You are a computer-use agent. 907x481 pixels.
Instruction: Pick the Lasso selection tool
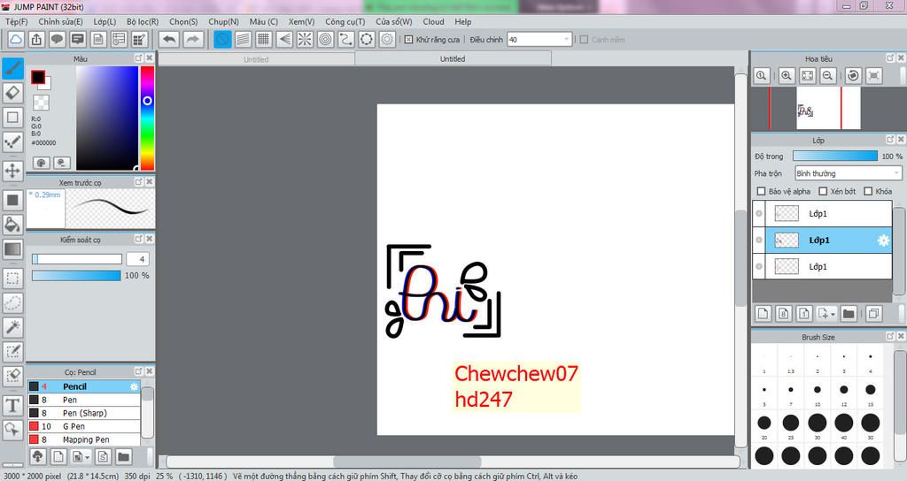coord(12,302)
